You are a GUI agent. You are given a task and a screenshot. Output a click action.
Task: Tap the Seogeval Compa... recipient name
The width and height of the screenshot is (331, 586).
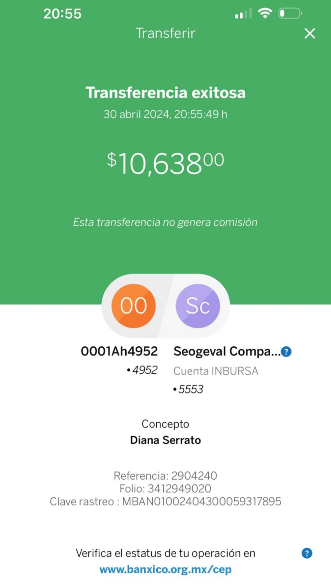227,352
